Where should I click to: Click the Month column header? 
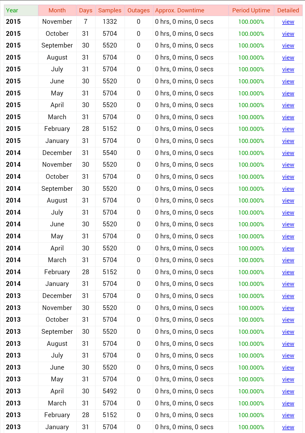(x=57, y=10)
